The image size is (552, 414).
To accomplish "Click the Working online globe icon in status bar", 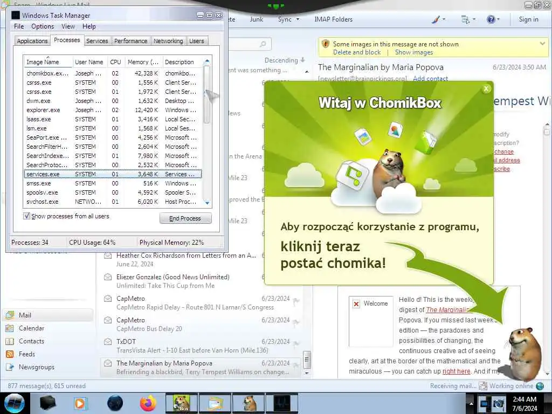I will pyautogui.click(x=540, y=386).
